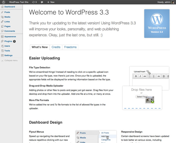176x143 pixels.
Task: Open the comments bubble in admin bar
Action: 42,2
